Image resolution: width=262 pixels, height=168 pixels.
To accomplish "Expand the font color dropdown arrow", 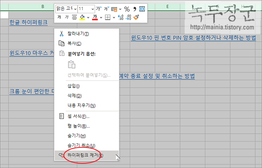I will pyautogui.click(x=101, y=17).
